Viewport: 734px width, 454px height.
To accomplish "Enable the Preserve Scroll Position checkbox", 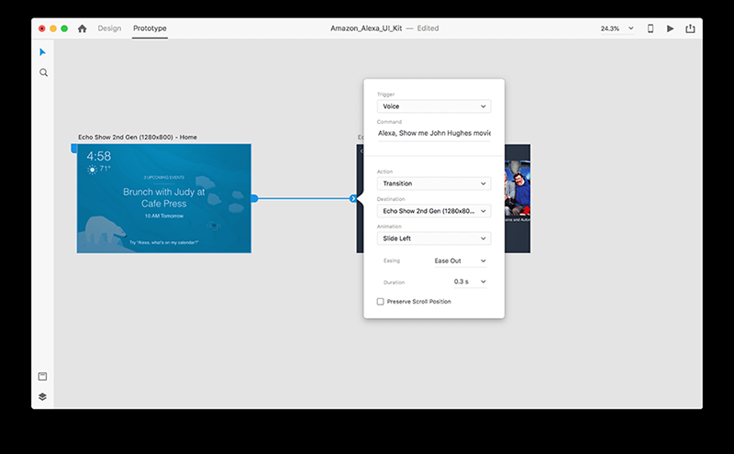I will 381,302.
